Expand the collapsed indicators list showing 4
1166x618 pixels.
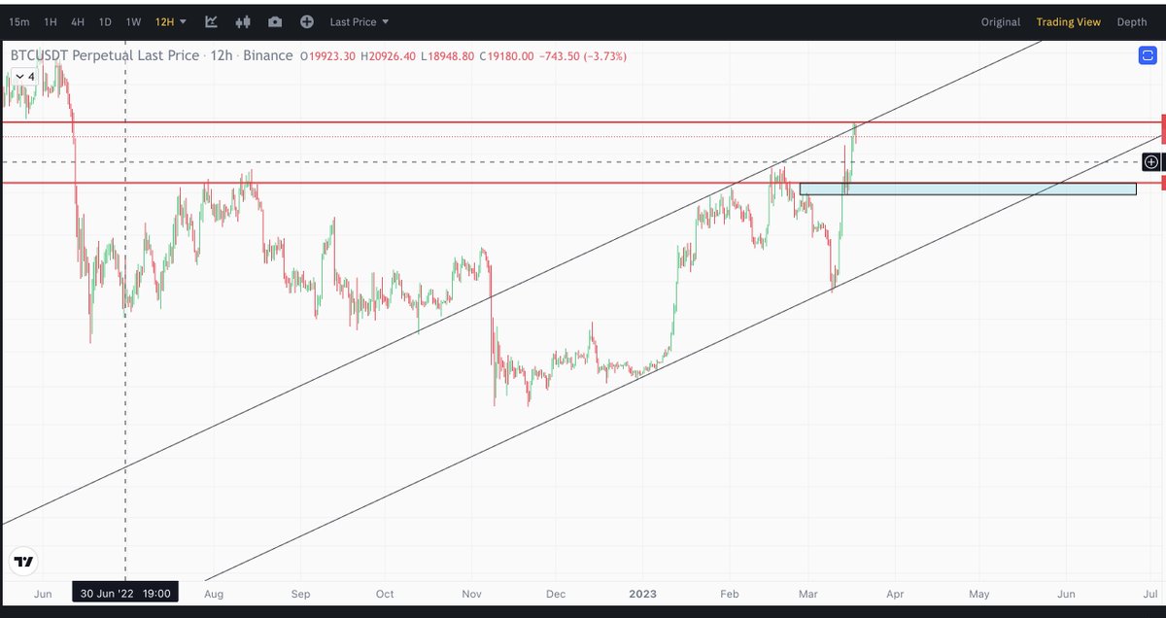(x=23, y=76)
